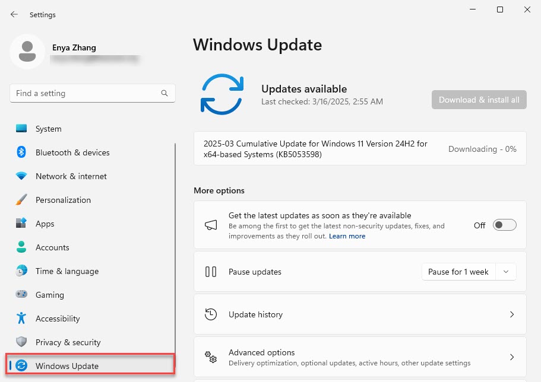Image resolution: width=541 pixels, height=382 pixels.
Task: Open Apps settings category
Action: (45, 224)
